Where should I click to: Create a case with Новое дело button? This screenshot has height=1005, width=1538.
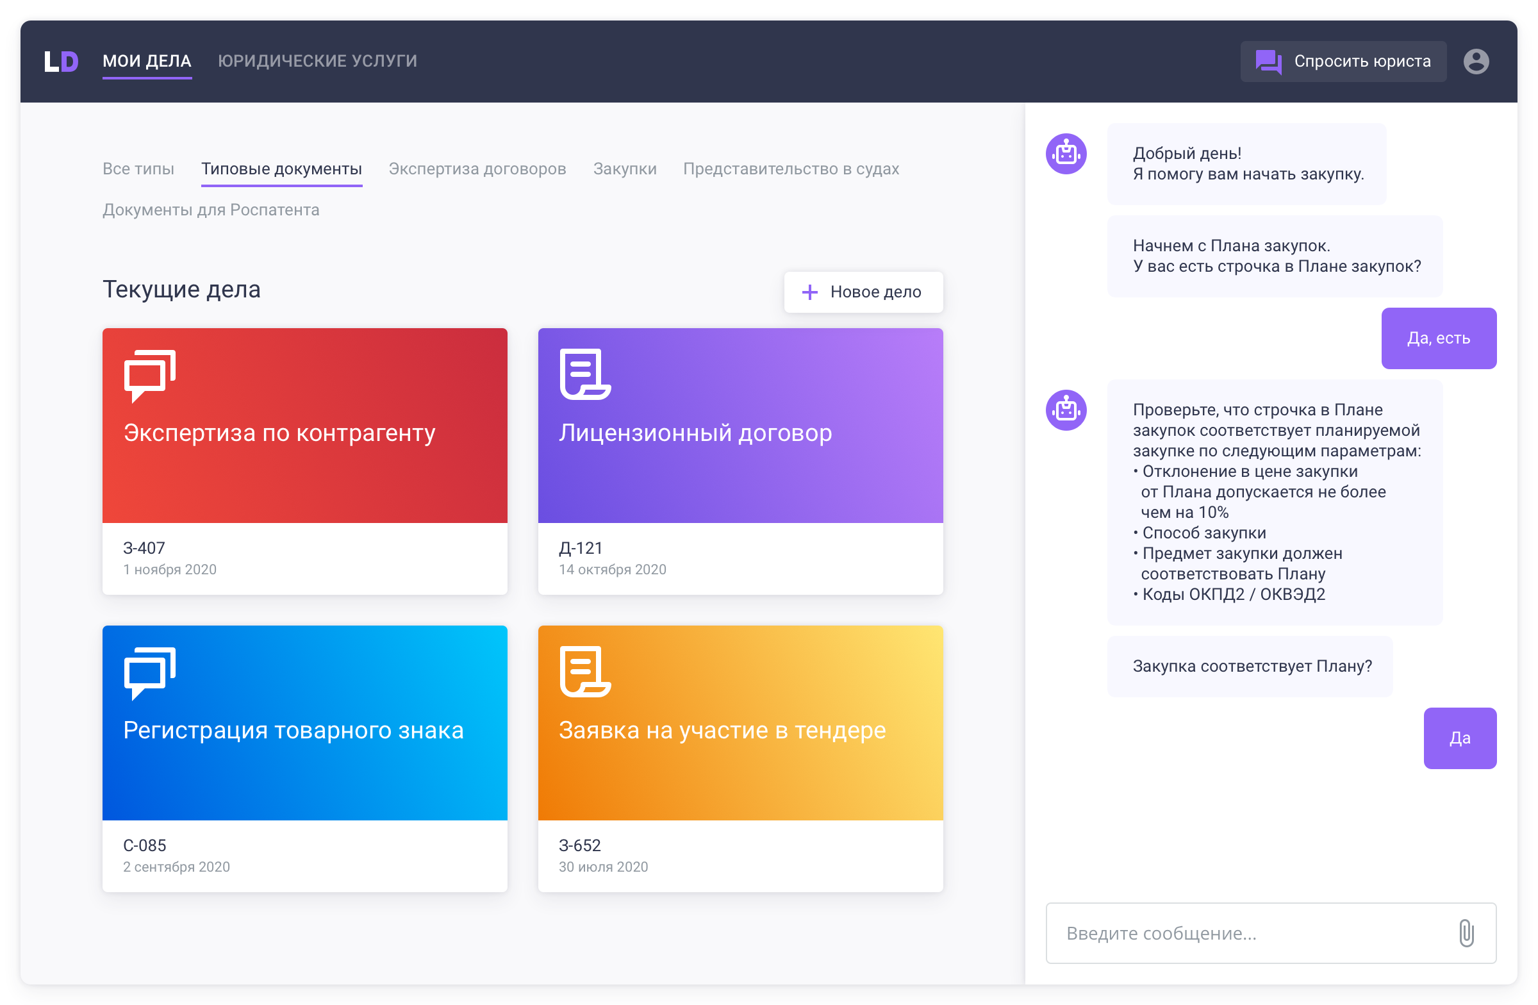[x=863, y=292]
